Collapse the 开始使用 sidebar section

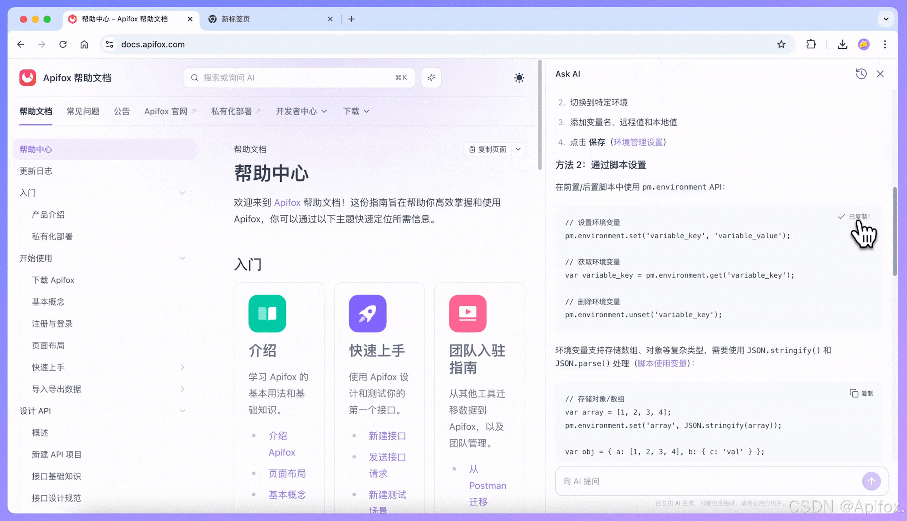182,258
